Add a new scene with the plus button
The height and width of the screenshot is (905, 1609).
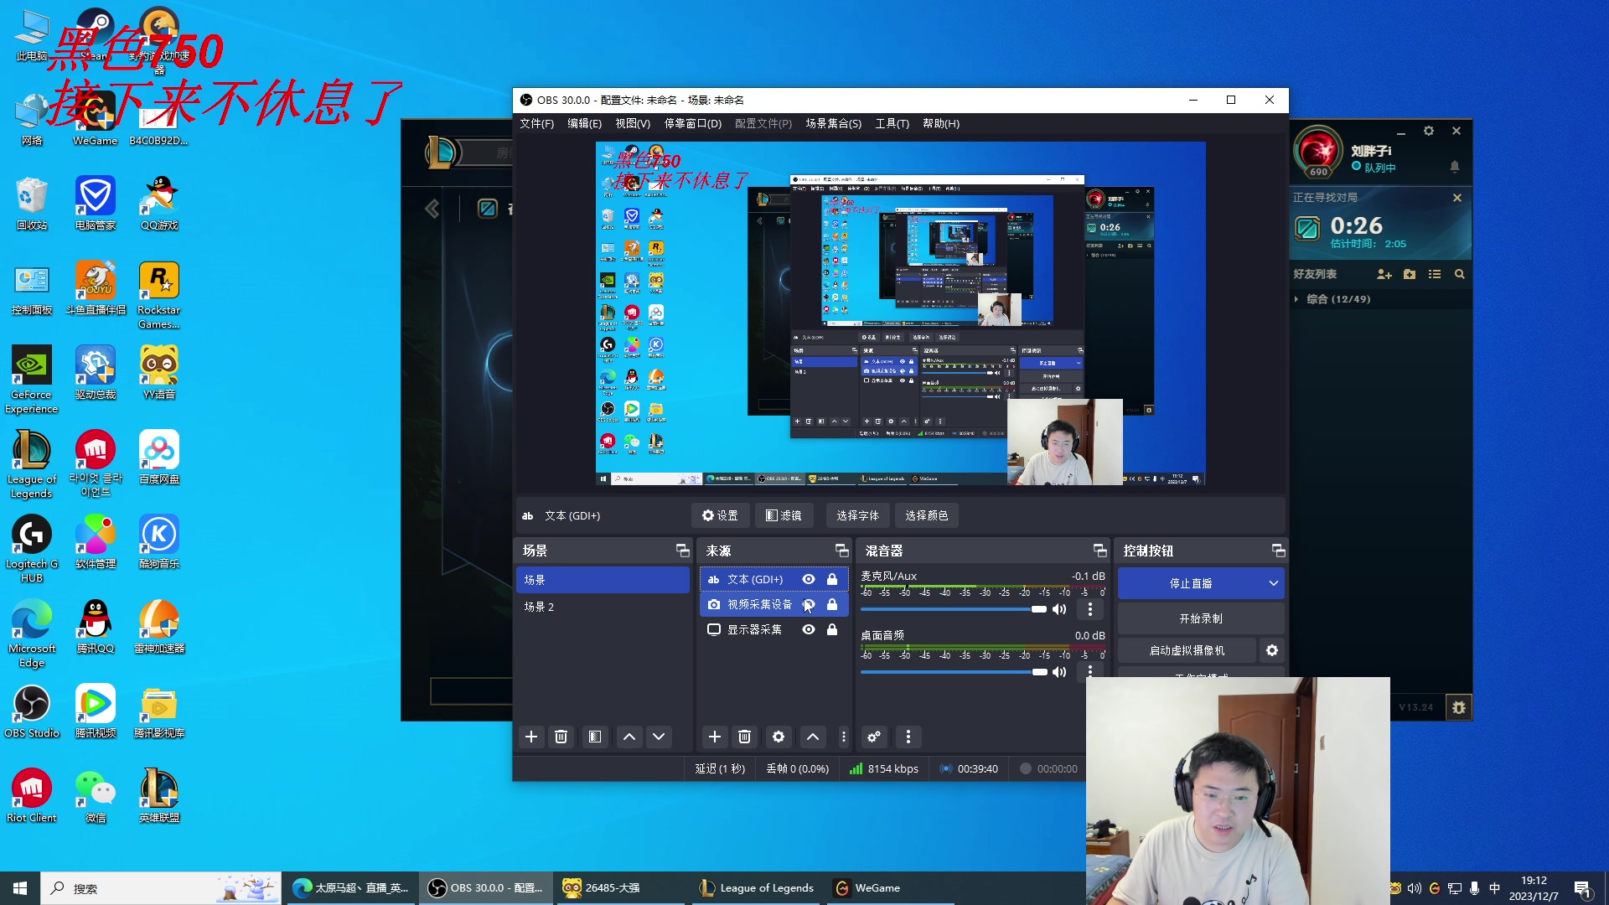(x=531, y=737)
